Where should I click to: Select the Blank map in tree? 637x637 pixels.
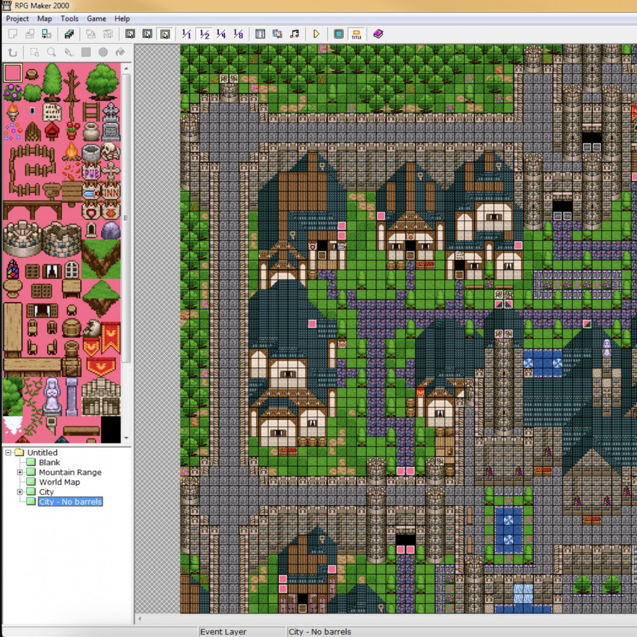50,462
